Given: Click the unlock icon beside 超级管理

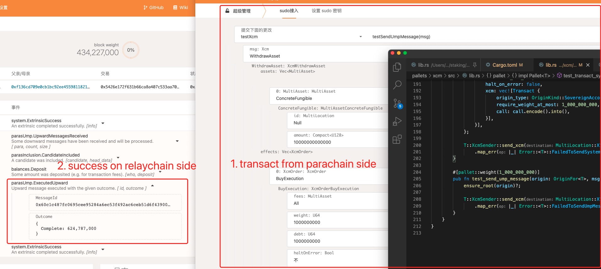Looking at the screenshot, I should [227, 11].
